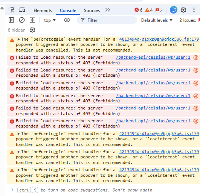Toggle the device toolbar icon
This screenshot has width=200, height=196.
coord(22,10)
